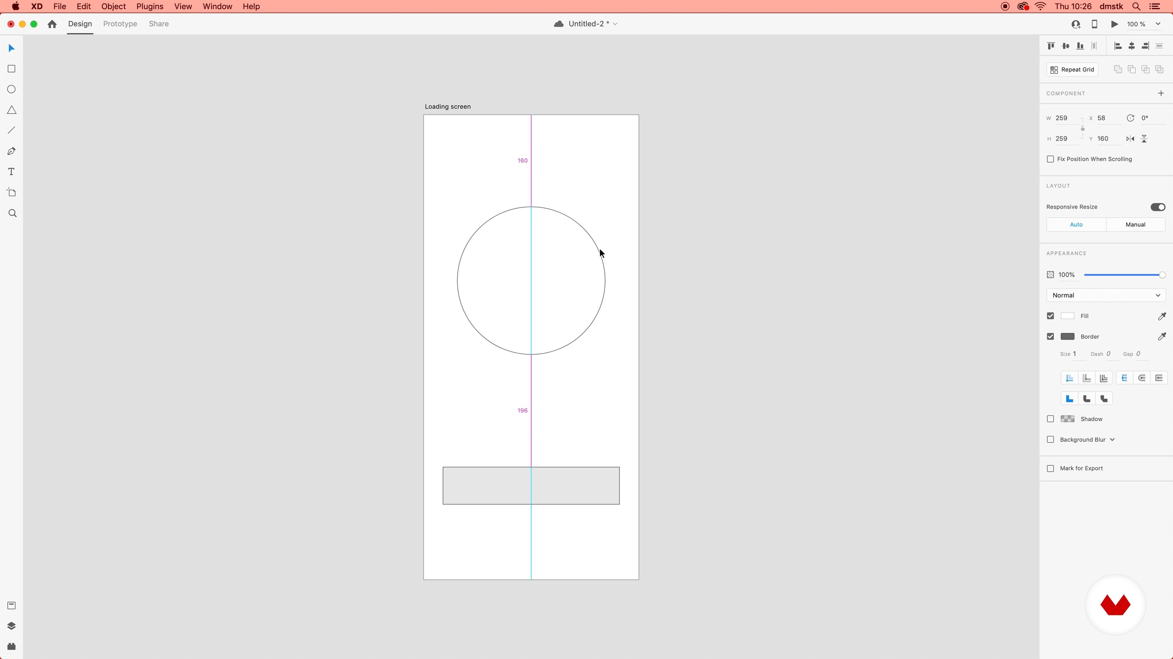Open the Normal blend mode dropdown
This screenshot has width=1173, height=659.
[x=1105, y=295]
